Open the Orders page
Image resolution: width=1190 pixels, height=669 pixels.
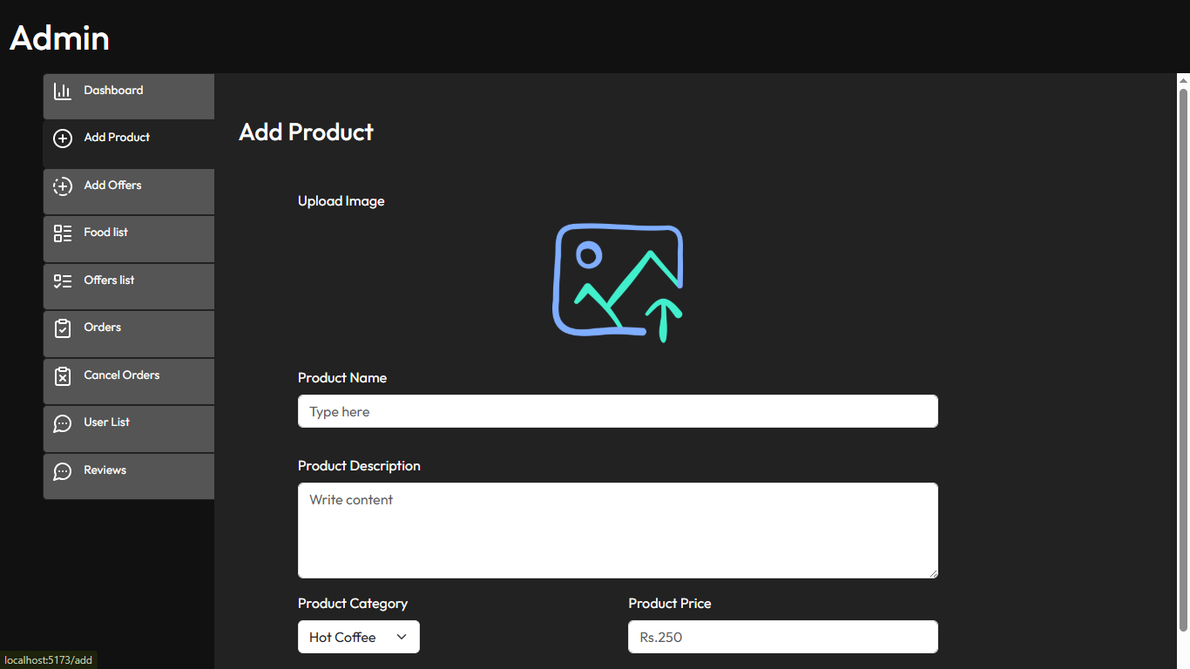coord(129,334)
